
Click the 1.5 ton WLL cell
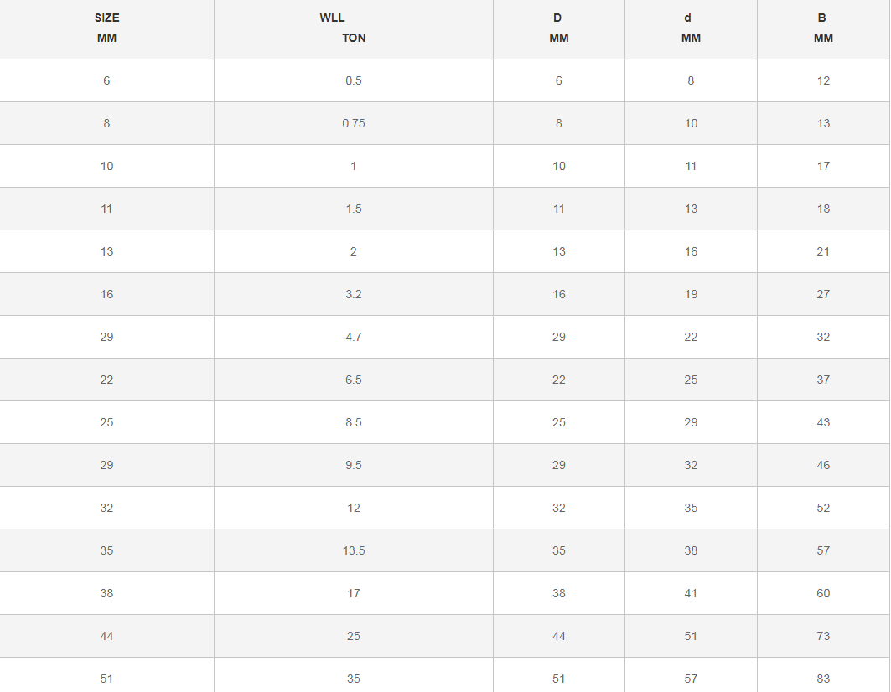click(353, 209)
